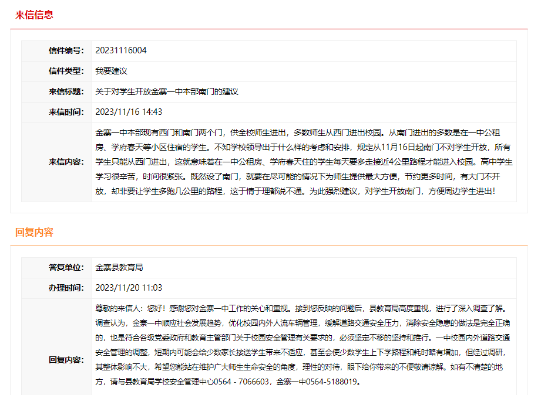541x395 pixels.
Task: Click the 来信信息 section heading
Action: point(34,15)
